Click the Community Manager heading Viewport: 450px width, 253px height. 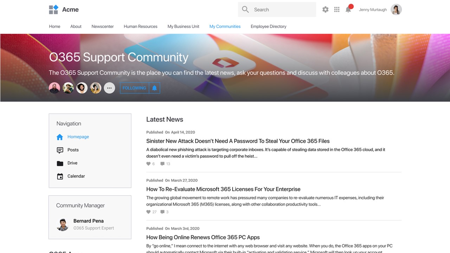[81, 206]
